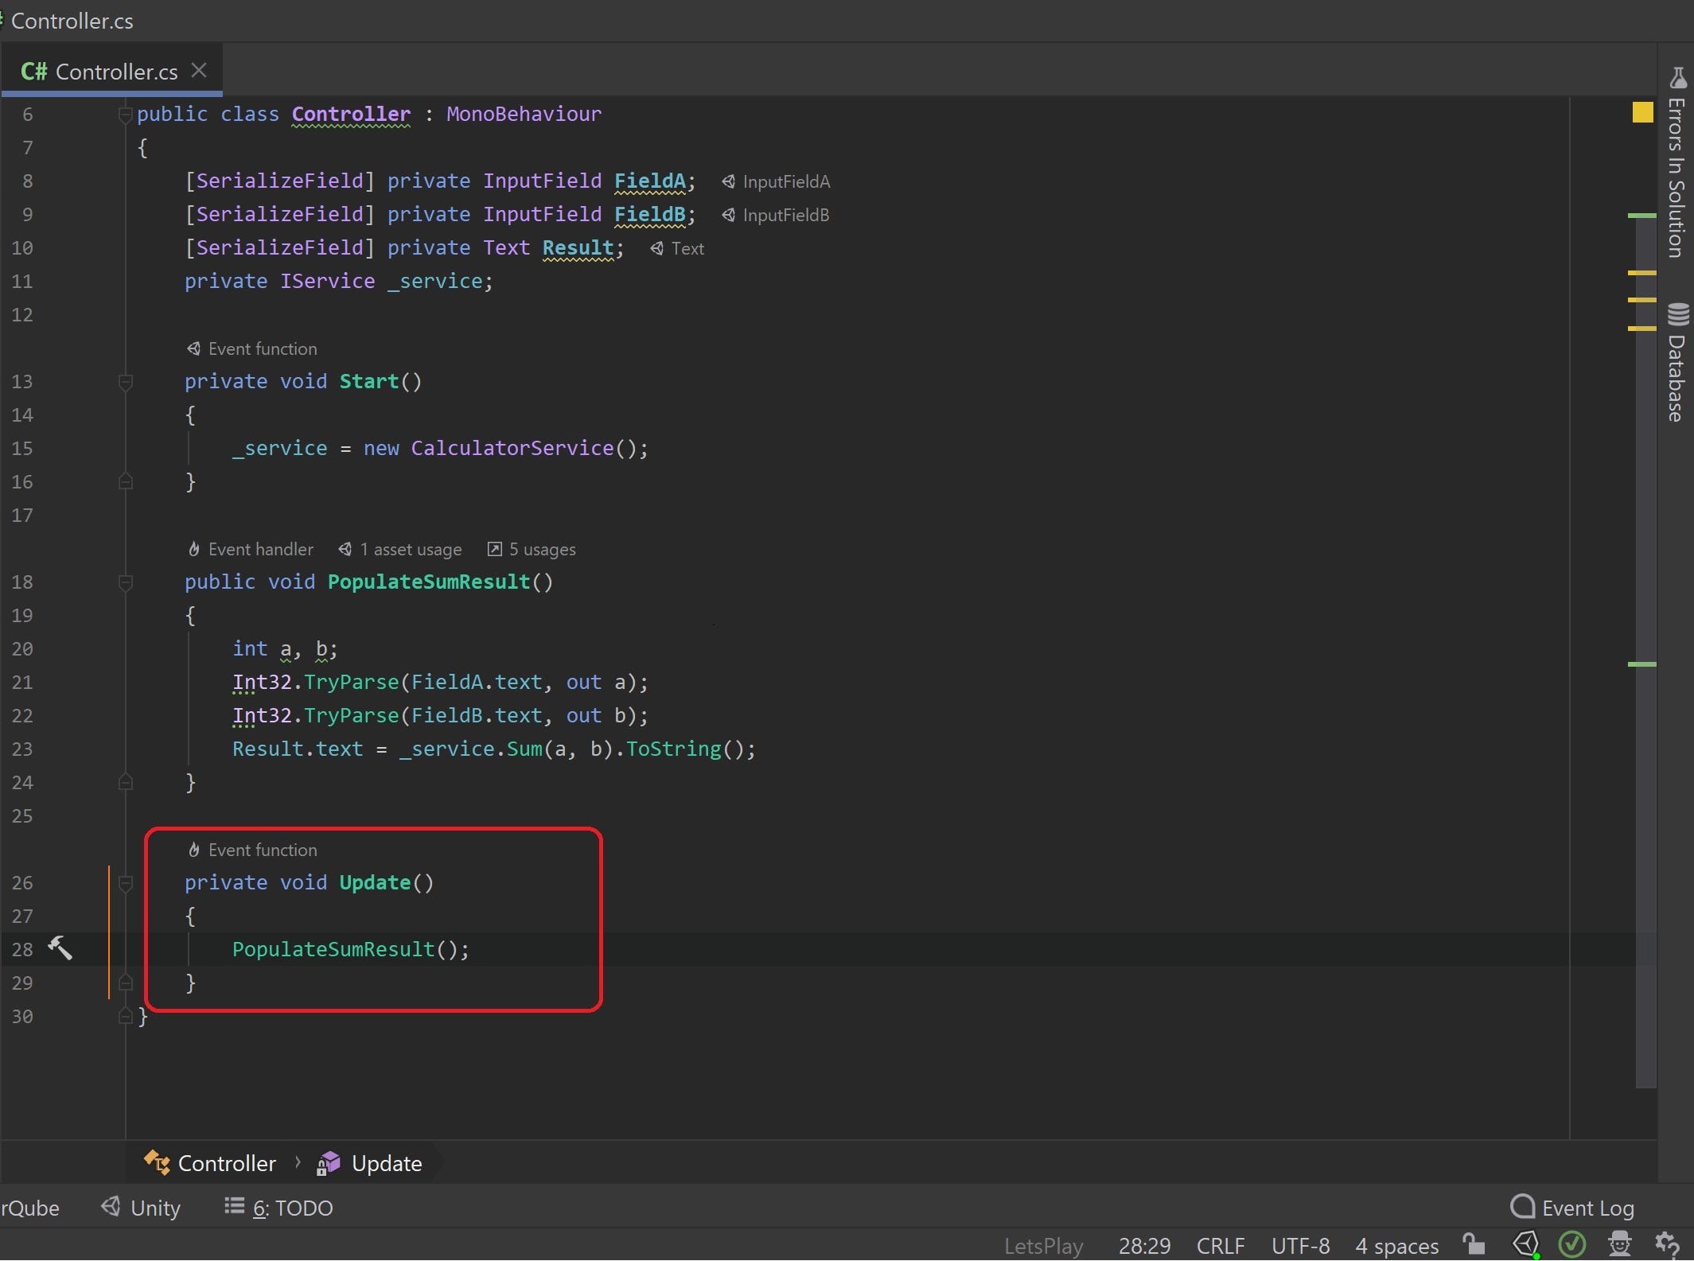Open the 5 usages code lens link
Image resolution: width=1694 pixels, height=1261 pixels.
(532, 549)
